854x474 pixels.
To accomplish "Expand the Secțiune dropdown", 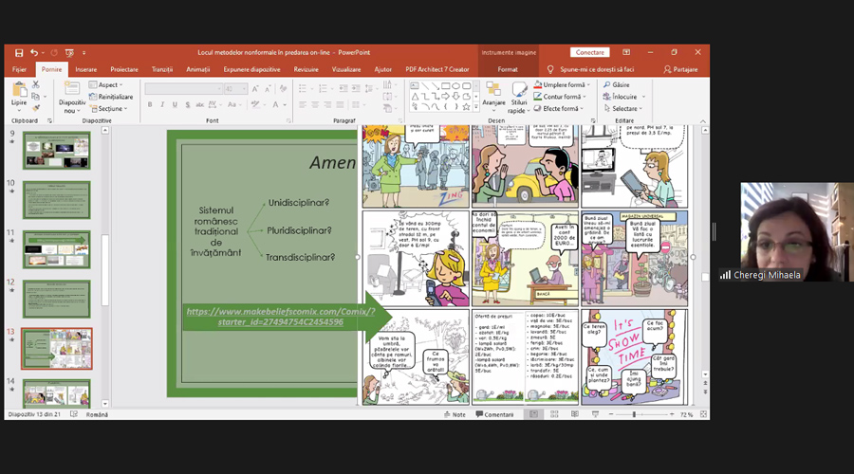I will (x=109, y=108).
